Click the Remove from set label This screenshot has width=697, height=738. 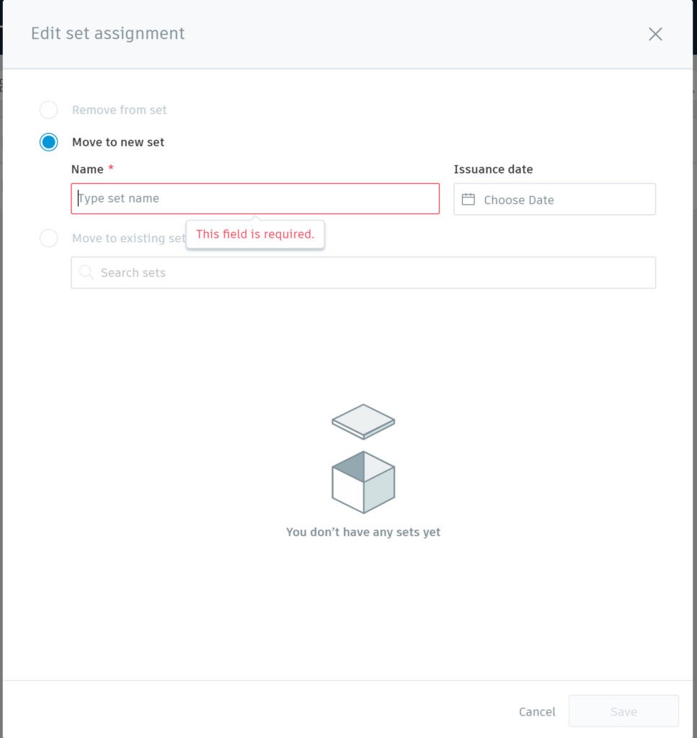[119, 110]
